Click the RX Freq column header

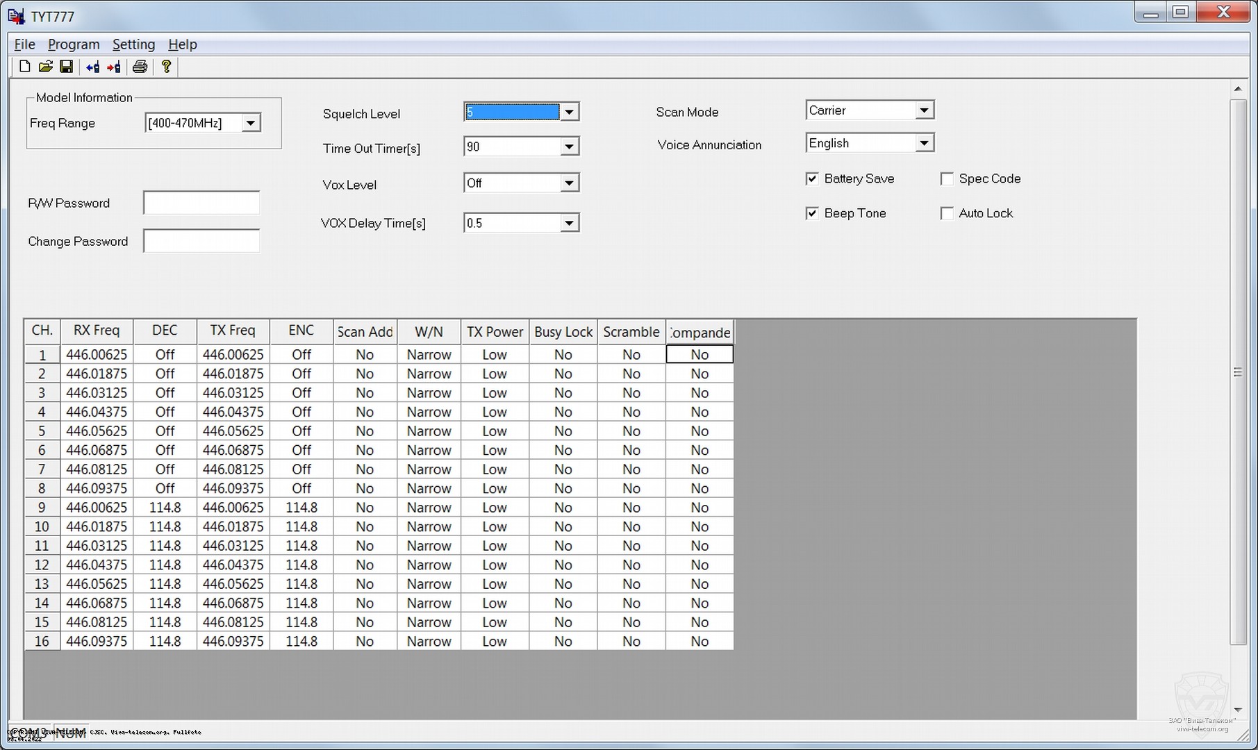point(97,331)
